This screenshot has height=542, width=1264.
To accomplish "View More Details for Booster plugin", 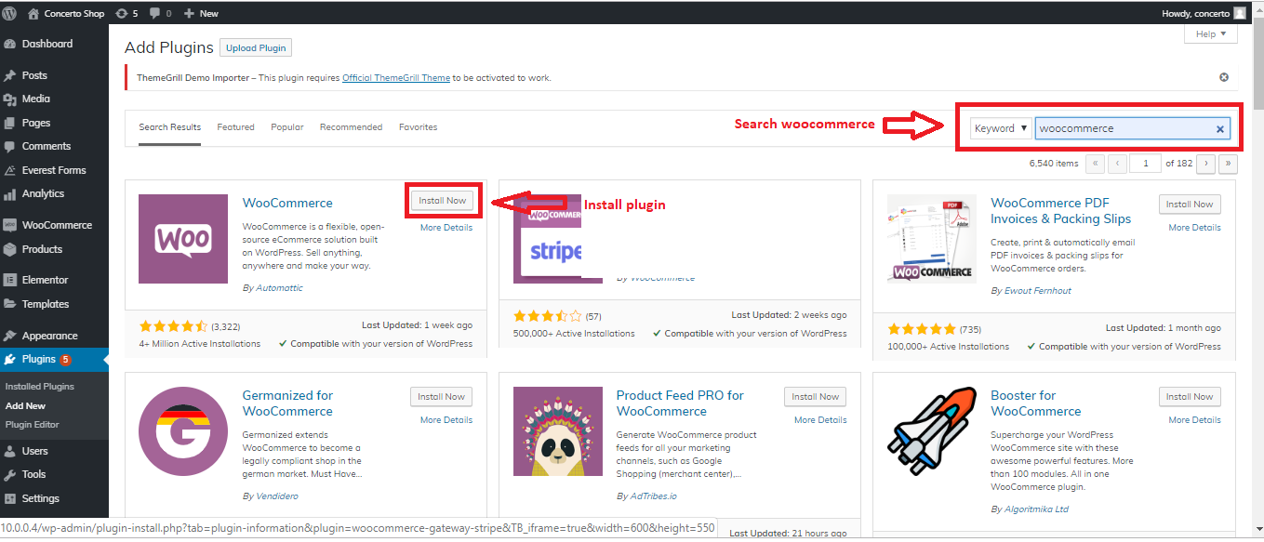I will [1195, 420].
